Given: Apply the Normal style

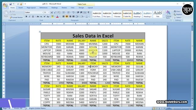Looking at the screenshot, I should tap(117, 14).
